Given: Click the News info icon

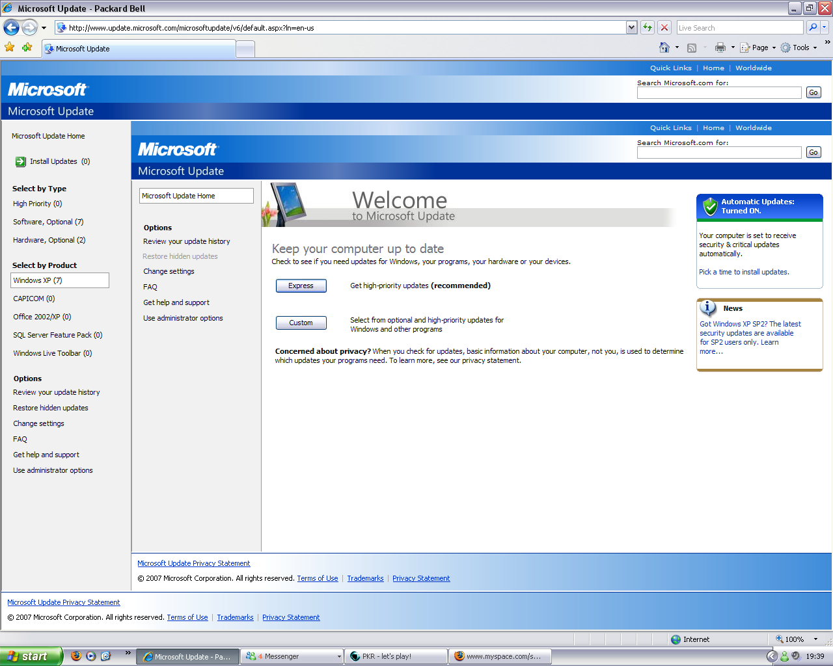Looking at the screenshot, I should click(x=707, y=308).
